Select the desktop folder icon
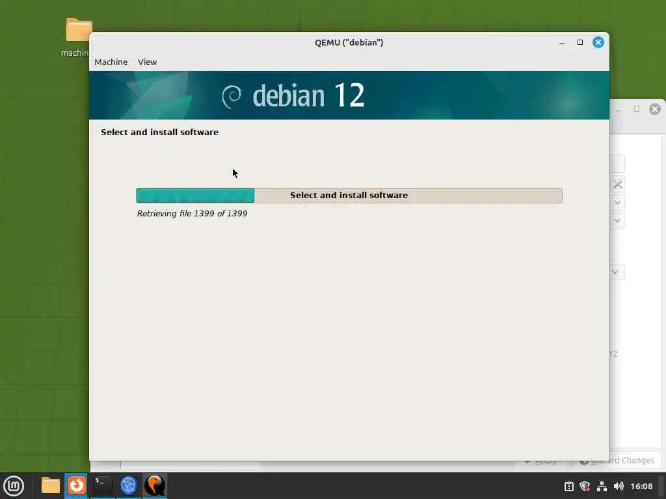This screenshot has height=499, width=666. pos(79,30)
